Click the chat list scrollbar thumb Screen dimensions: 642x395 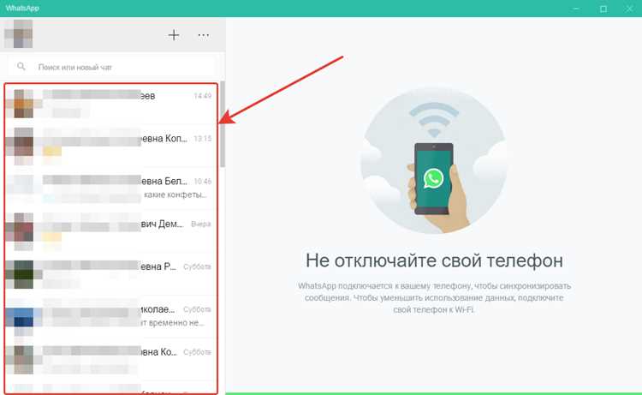click(x=223, y=124)
